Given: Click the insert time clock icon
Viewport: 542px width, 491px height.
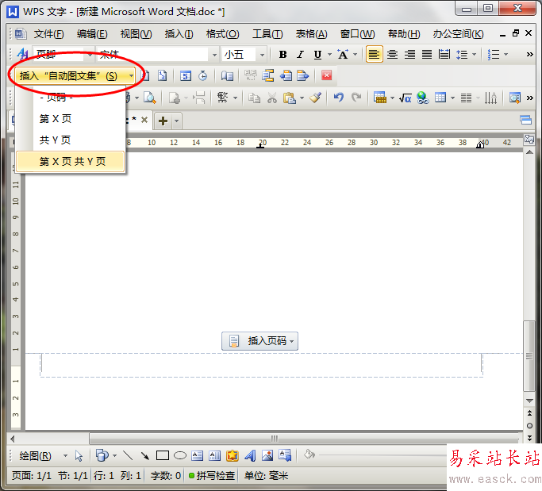Looking at the screenshot, I should (x=203, y=75).
